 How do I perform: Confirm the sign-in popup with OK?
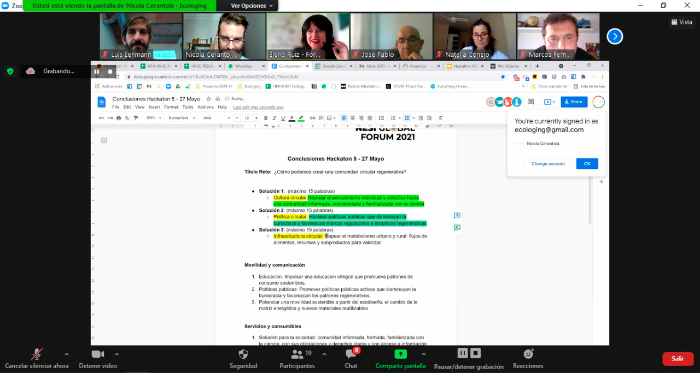pyautogui.click(x=587, y=164)
